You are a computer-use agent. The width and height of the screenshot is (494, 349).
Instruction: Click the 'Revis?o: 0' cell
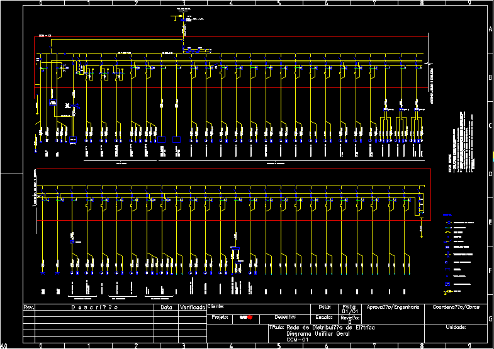tap(350, 319)
